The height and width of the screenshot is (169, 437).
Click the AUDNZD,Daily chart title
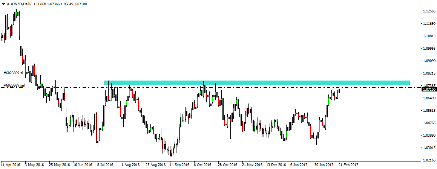[18, 4]
